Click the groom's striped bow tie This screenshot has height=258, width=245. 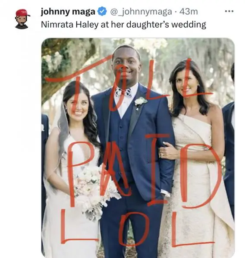click(123, 93)
